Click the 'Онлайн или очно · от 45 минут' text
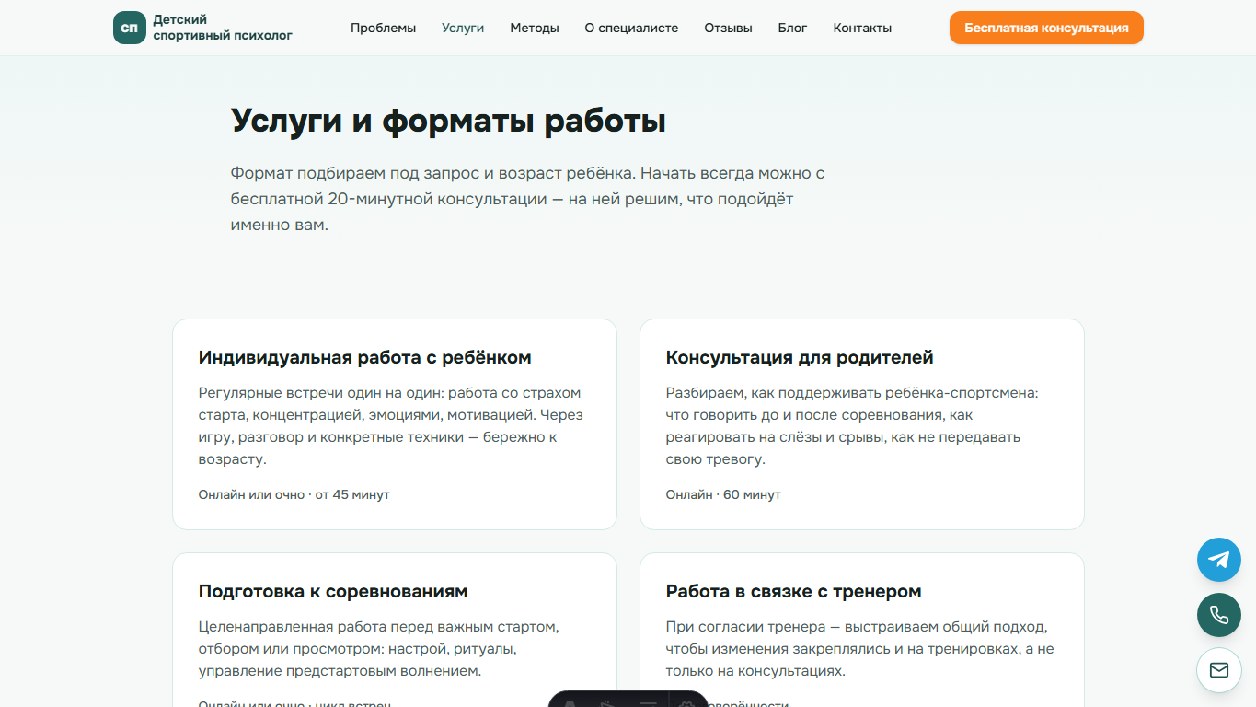The width and height of the screenshot is (1256, 707). (294, 494)
